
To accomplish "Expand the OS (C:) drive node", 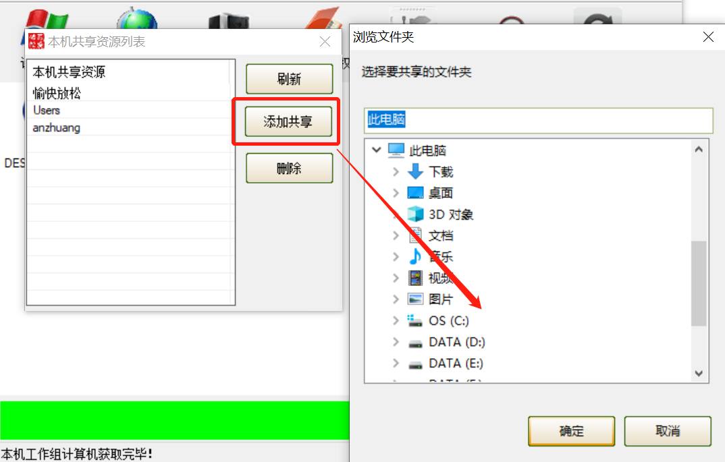I will [396, 320].
